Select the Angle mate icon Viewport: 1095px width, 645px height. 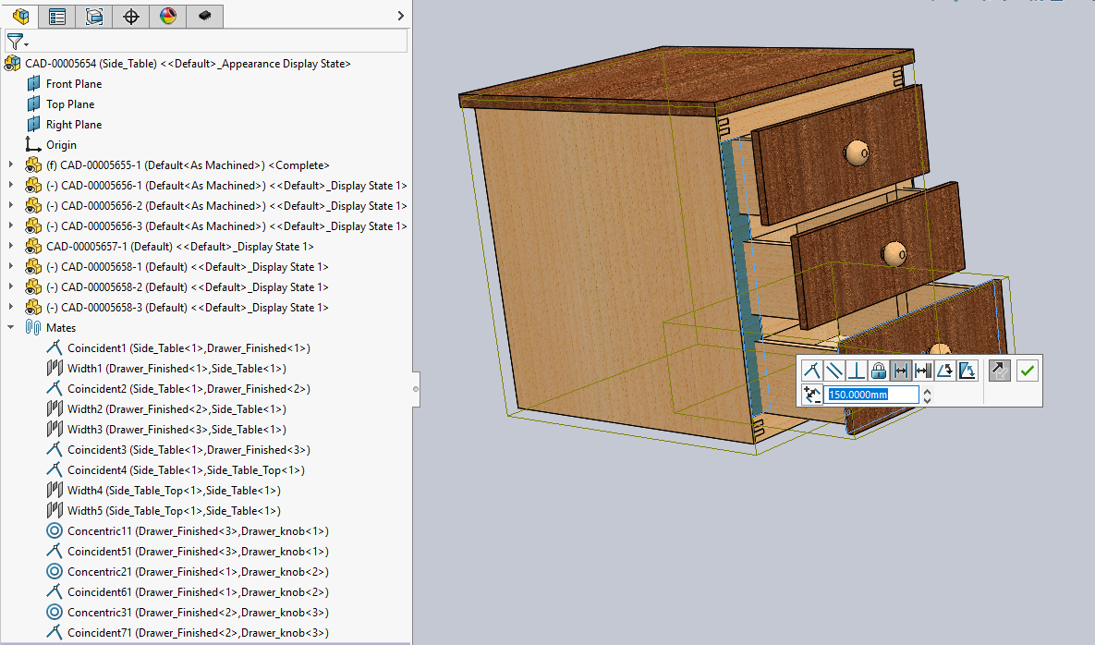[945, 371]
